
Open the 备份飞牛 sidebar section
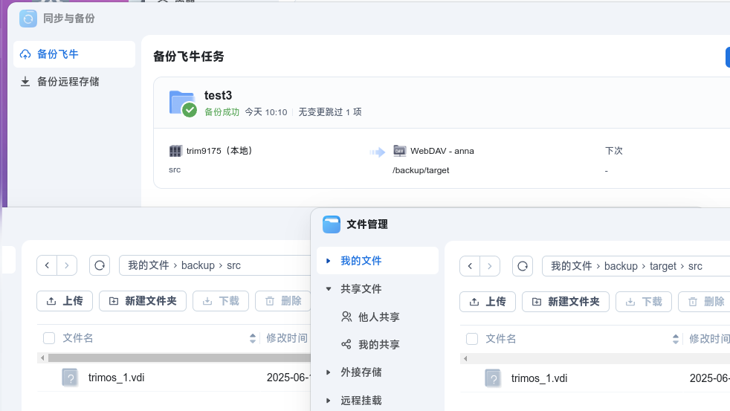click(74, 54)
